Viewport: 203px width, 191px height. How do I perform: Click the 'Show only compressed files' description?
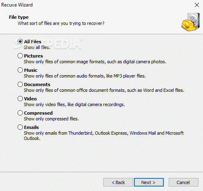(x=51, y=119)
